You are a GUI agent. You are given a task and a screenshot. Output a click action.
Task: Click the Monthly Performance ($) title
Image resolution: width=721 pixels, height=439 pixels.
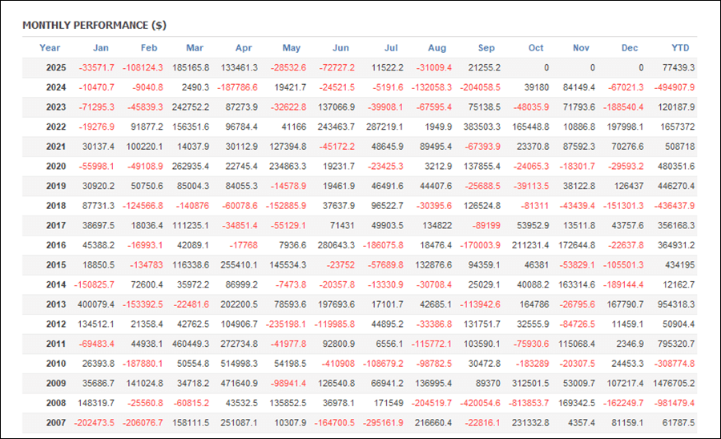[x=95, y=25]
